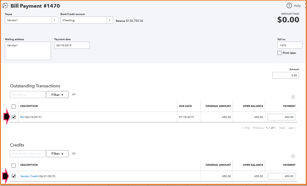Click the Mailing address text box

click(x=28, y=51)
